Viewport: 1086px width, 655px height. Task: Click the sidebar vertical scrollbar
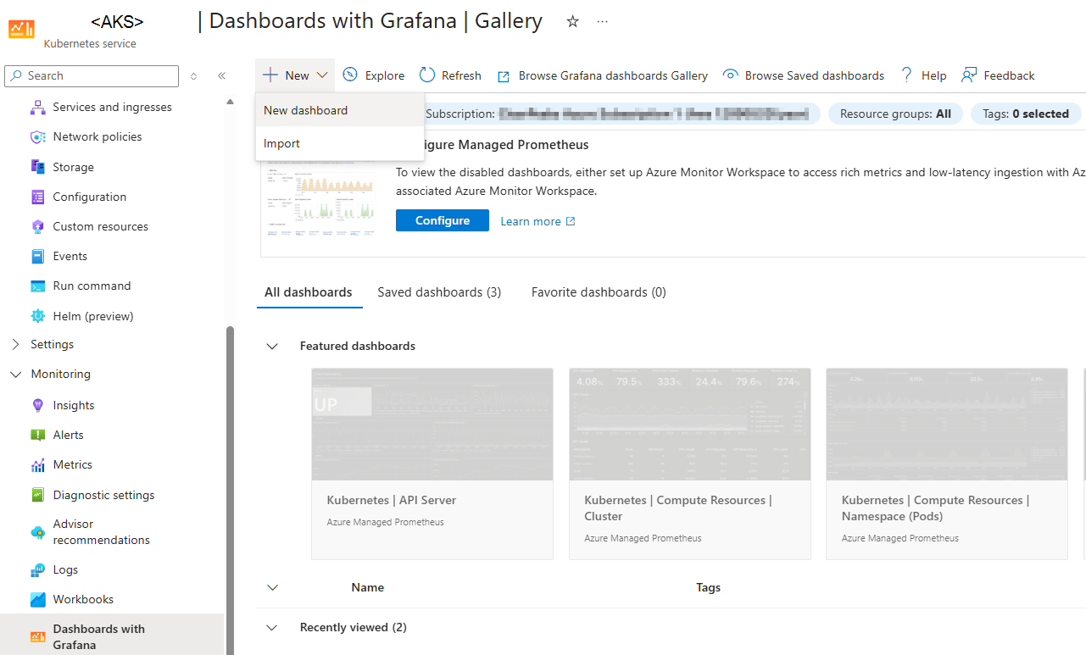pyautogui.click(x=229, y=490)
